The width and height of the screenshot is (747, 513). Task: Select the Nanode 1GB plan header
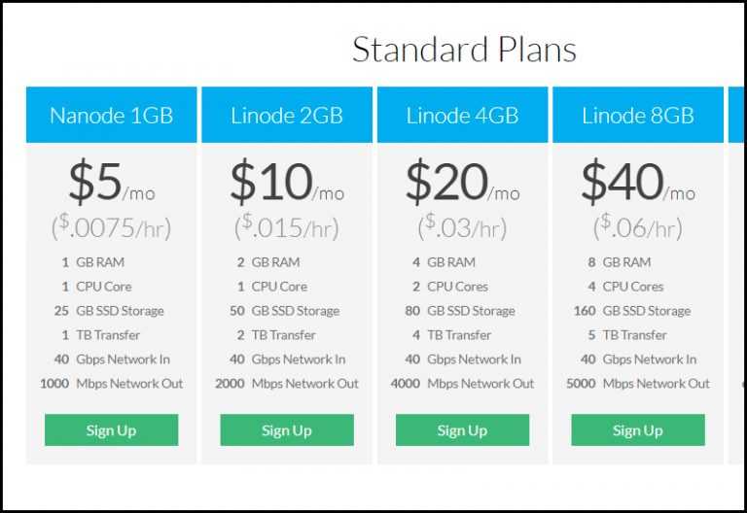coord(112,115)
